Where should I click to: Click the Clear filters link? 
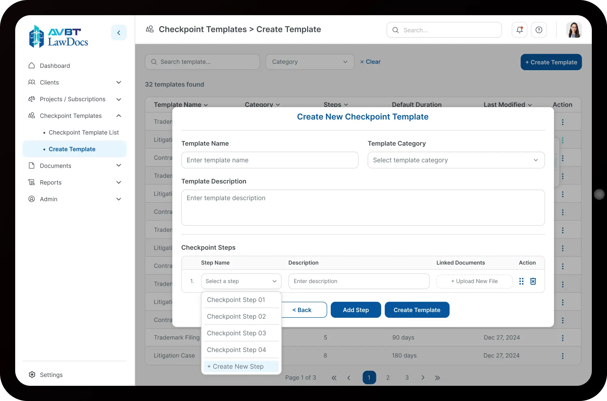pos(370,62)
